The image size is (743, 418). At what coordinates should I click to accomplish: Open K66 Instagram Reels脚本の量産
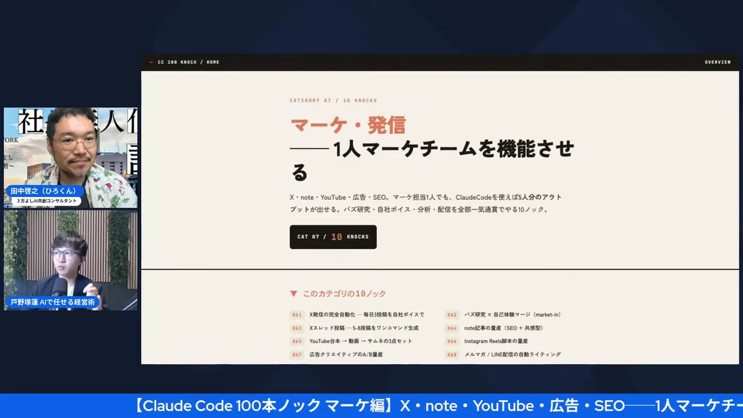486,341
